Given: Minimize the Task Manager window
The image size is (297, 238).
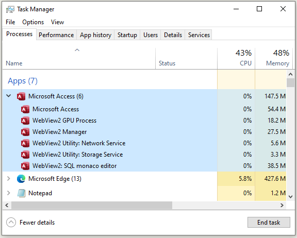Looking at the screenshot, I should (236, 9).
